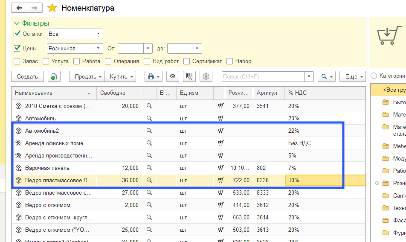
Task: Go back with the left arrow button
Action: pyautogui.click(x=19, y=8)
